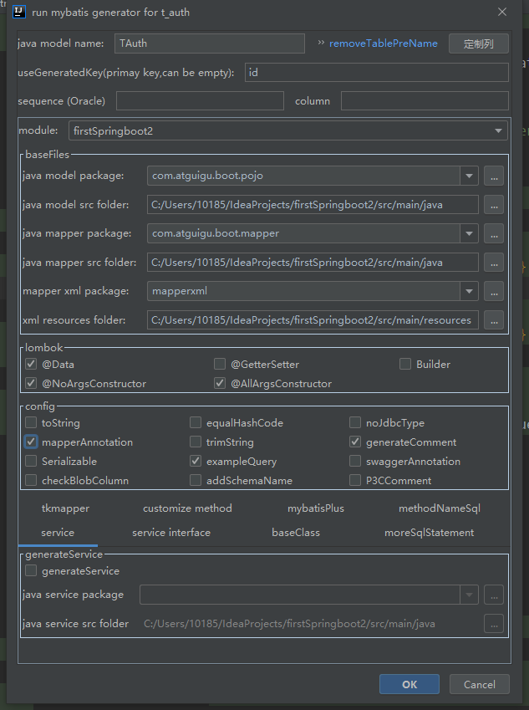Image resolution: width=529 pixels, height=710 pixels.
Task: Click the java model name input field
Action: pos(210,43)
